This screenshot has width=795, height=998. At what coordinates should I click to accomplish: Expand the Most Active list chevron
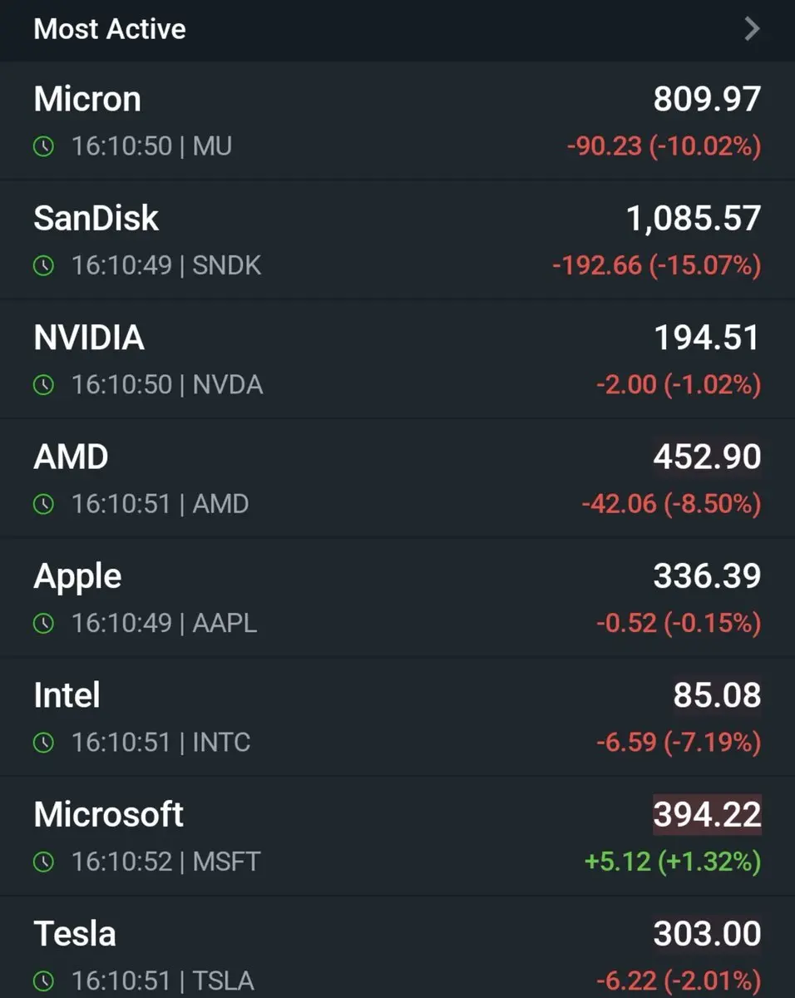(752, 29)
